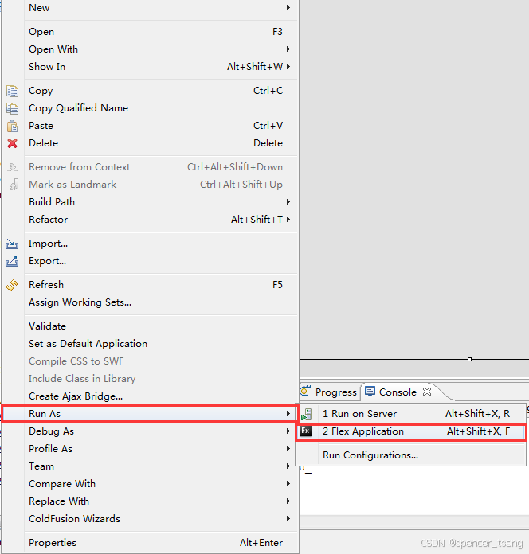This screenshot has height=554, width=529.
Task: Choose Set as Default Application
Action: pos(150,344)
